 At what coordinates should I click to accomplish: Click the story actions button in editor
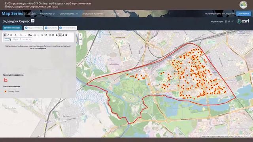coord(8,39)
